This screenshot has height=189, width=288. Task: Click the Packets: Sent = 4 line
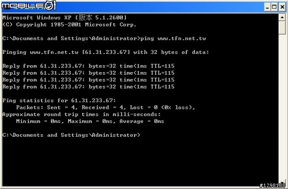point(106,108)
